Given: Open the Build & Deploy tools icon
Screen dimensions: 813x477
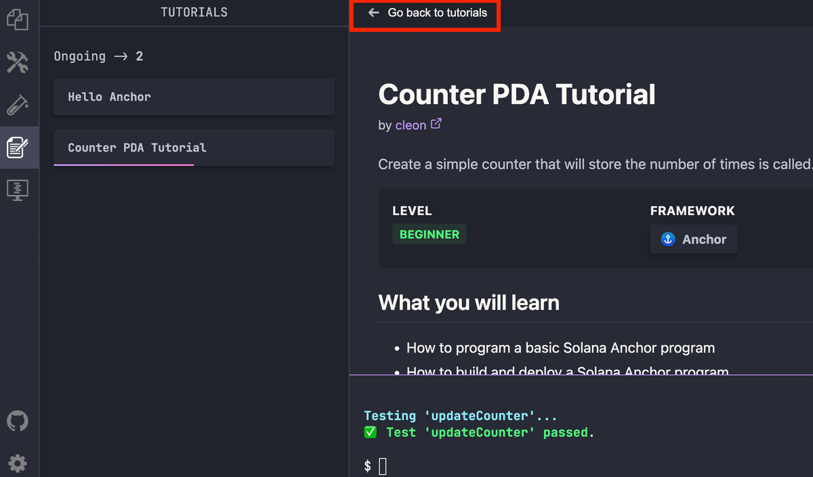Looking at the screenshot, I should [18, 62].
